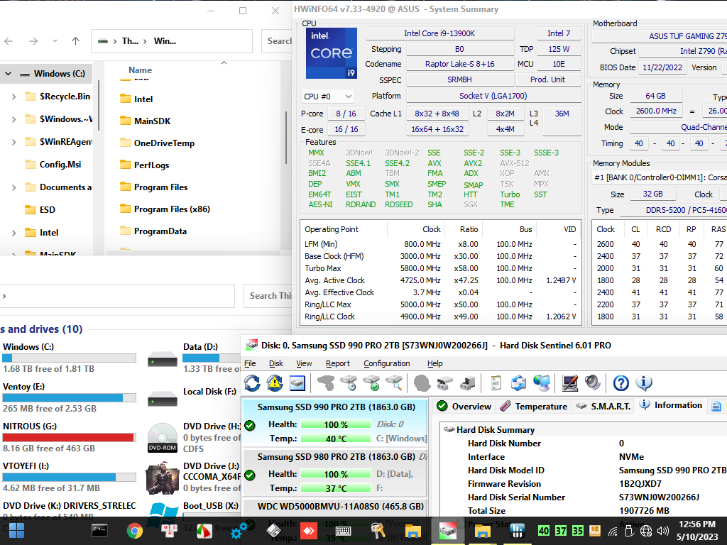The height and width of the screenshot is (545, 727).
Task: Click the send report envelope toolbar icon
Action: 518,383
